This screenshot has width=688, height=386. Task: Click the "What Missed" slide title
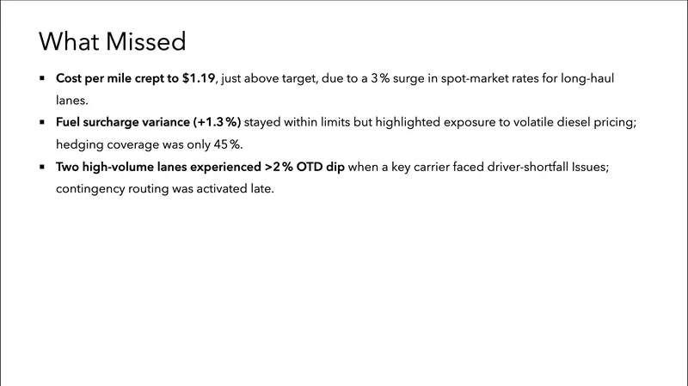(x=112, y=40)
